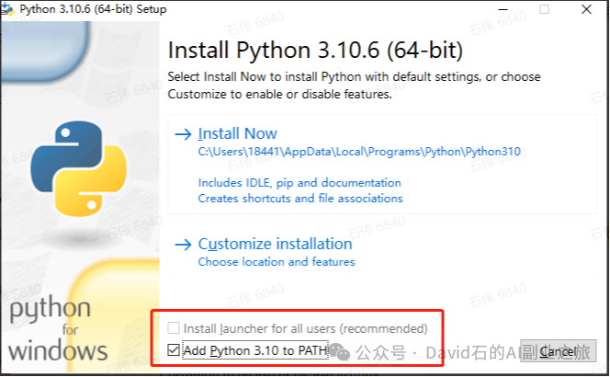Click the large blue-and-yellow Python logo

(x=79, y=168)
